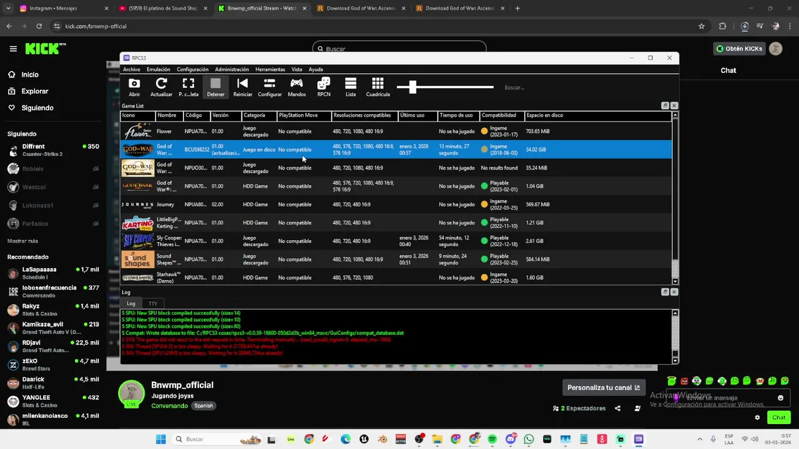Select the Log tab
799x449 pixels.
point(131,304)
